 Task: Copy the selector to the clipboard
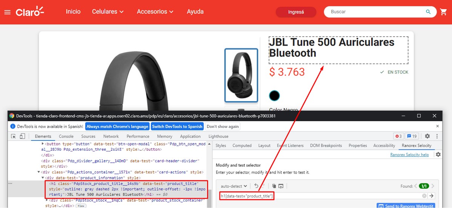click(x=274, y=186)
